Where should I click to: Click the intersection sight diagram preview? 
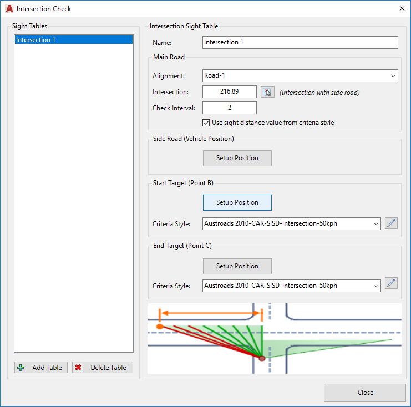[x=275, y=338]
